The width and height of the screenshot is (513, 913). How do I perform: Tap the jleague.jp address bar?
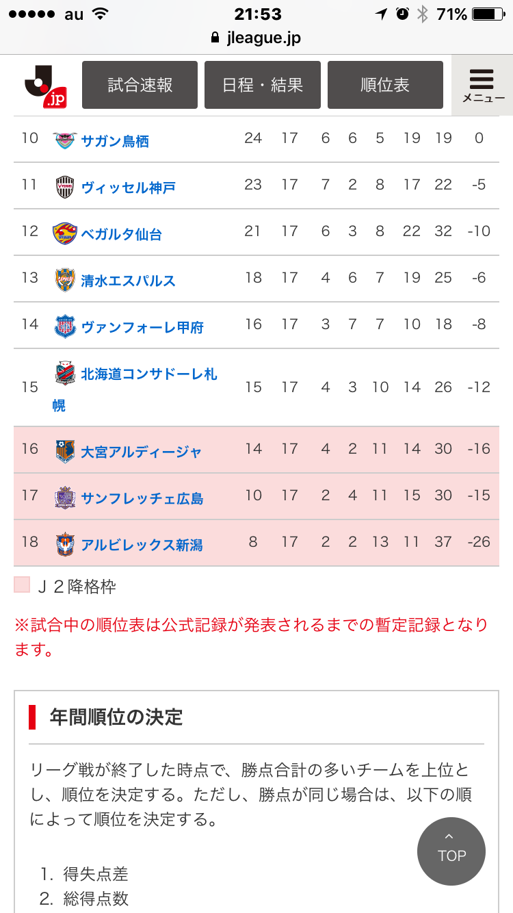256,38
